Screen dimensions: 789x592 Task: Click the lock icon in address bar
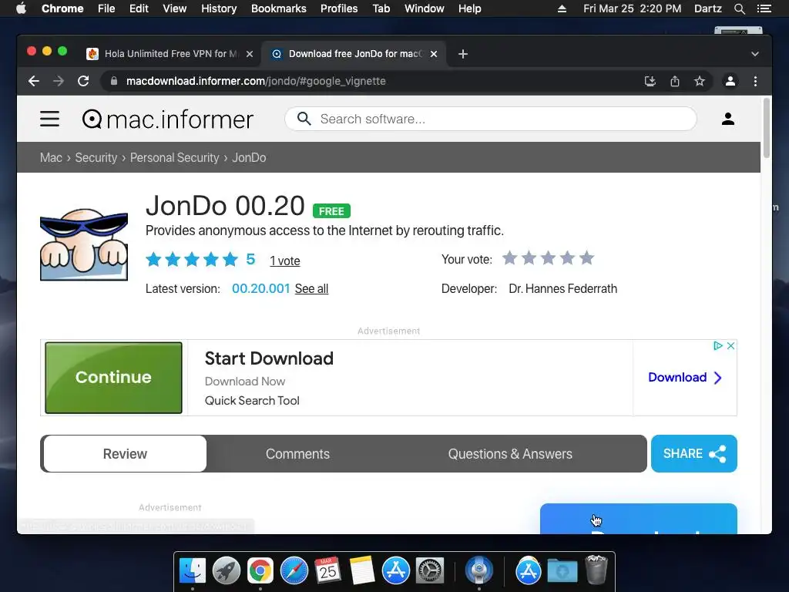point(114,81)
